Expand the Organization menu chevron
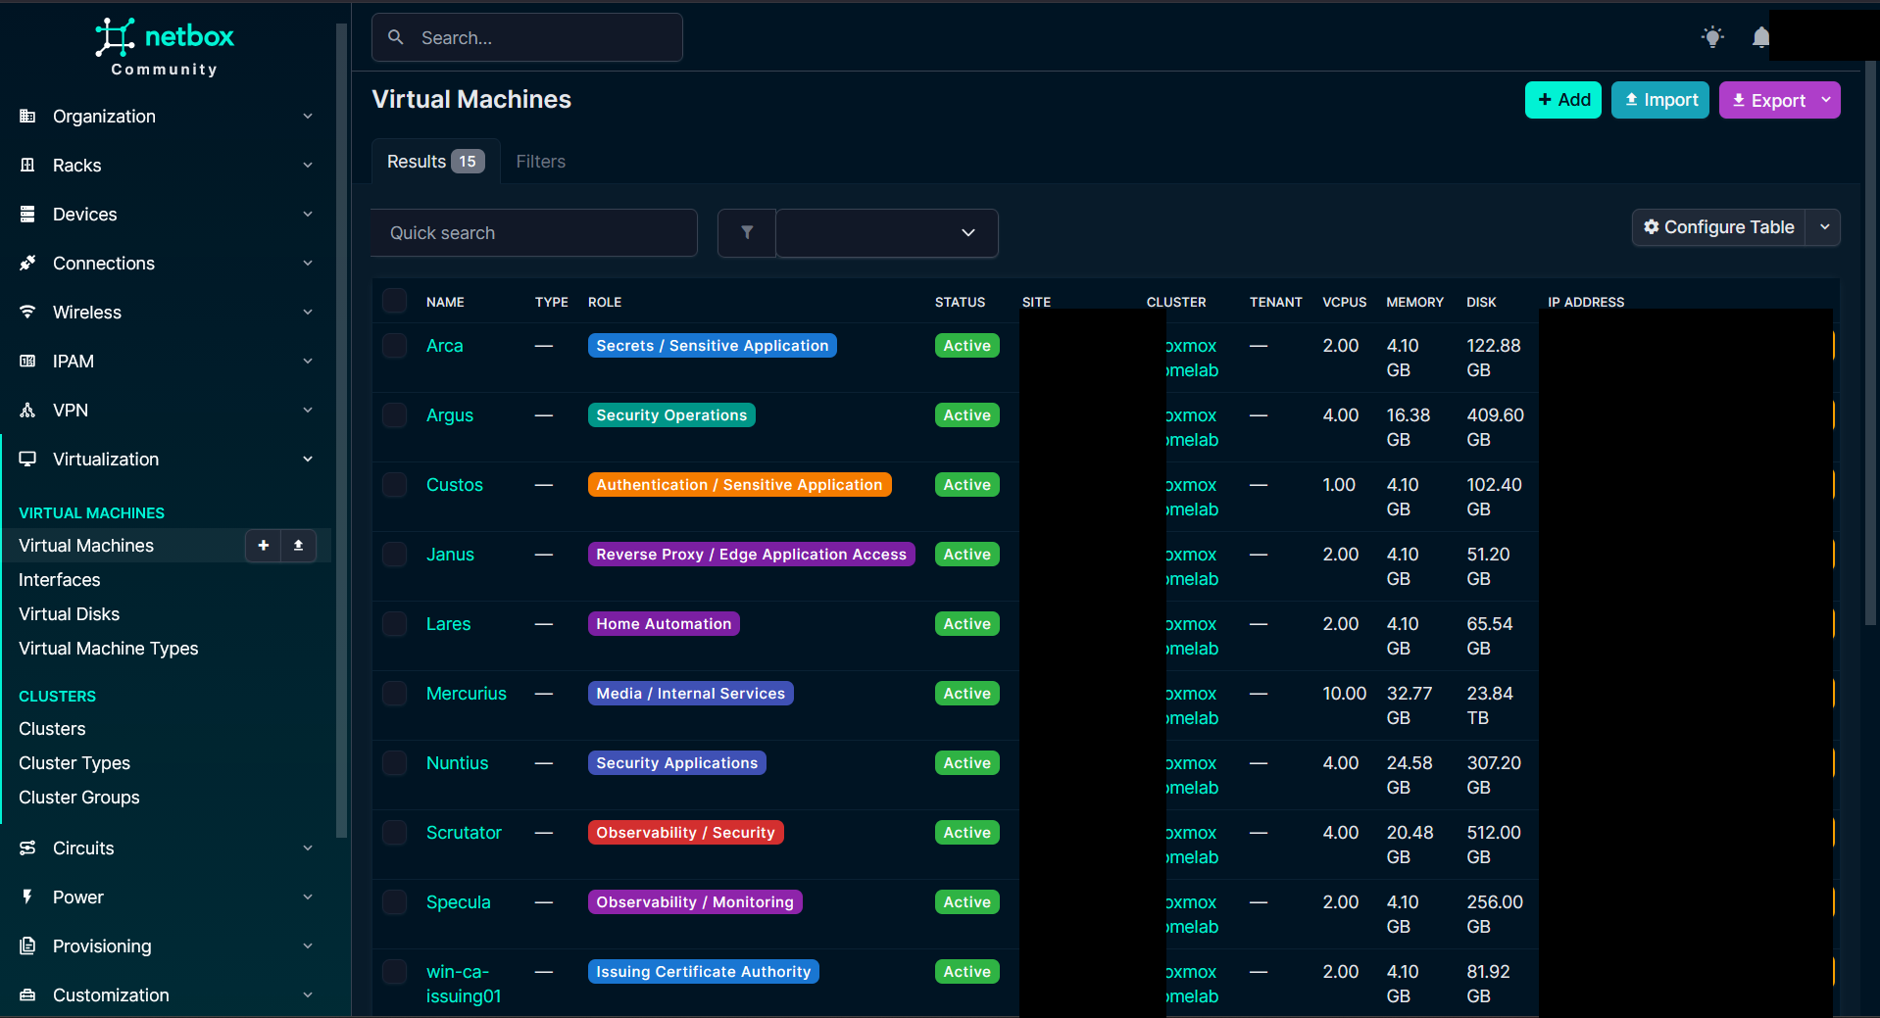 tap(308, 117)
